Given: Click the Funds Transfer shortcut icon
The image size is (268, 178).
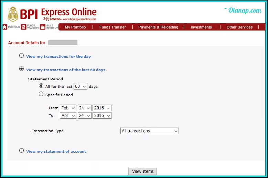Looking at the screenshot, I should 24,27.
